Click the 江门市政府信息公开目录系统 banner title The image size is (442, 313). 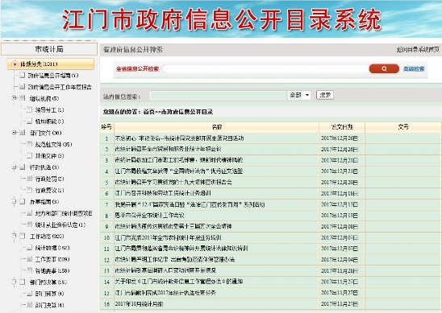coord(221,19)
